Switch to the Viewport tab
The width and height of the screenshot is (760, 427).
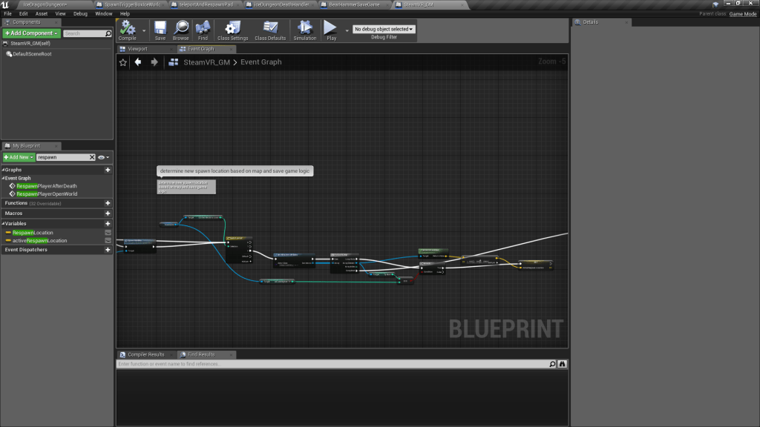[x=137, y=49]
